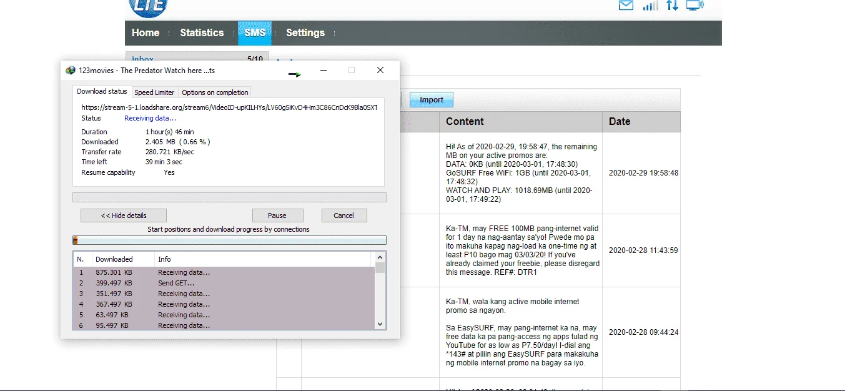Click the loadshare.org download URL text
The height and width of the screenshot is (391, 845).
229,107
